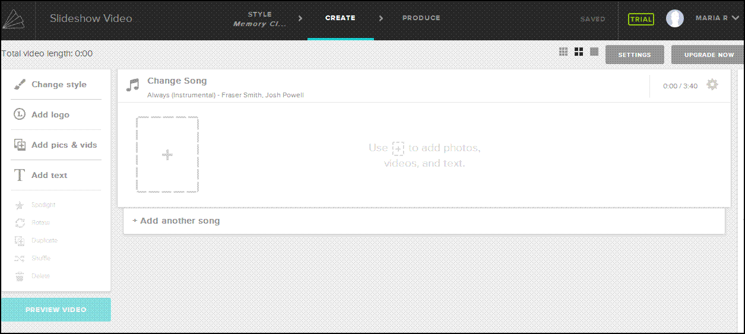The height and width of the screenshot is (334, 745).
Task: Switch to large single-tile view
Action: tap(594, 52)
